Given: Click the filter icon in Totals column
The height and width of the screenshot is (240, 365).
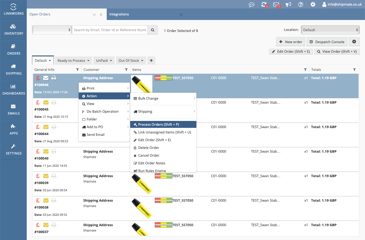Looking at the screenshot, I should click(354, 70).
